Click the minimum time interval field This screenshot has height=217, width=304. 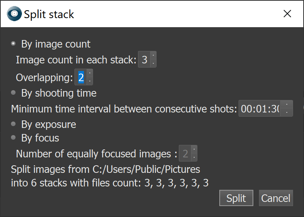coord(260,109)
